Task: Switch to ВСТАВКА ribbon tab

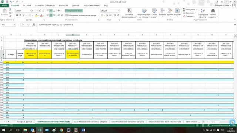Action: [27, 6]
